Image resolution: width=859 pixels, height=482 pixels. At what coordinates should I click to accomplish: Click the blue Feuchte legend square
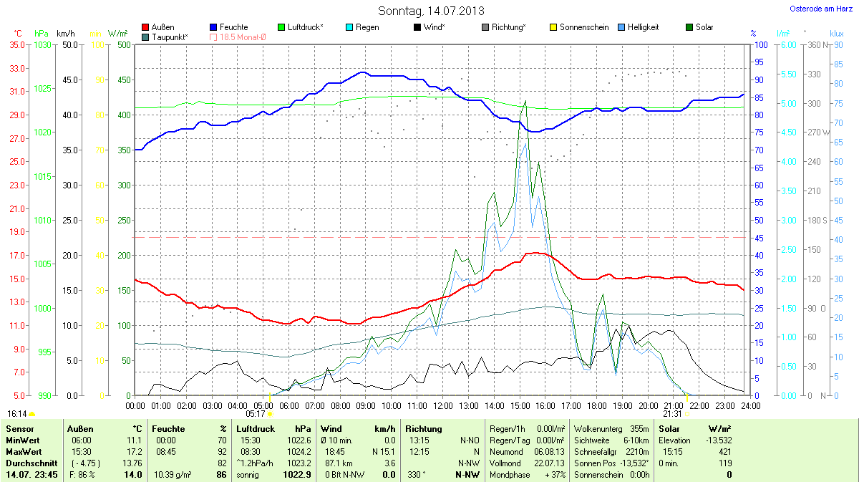(214, 27)
